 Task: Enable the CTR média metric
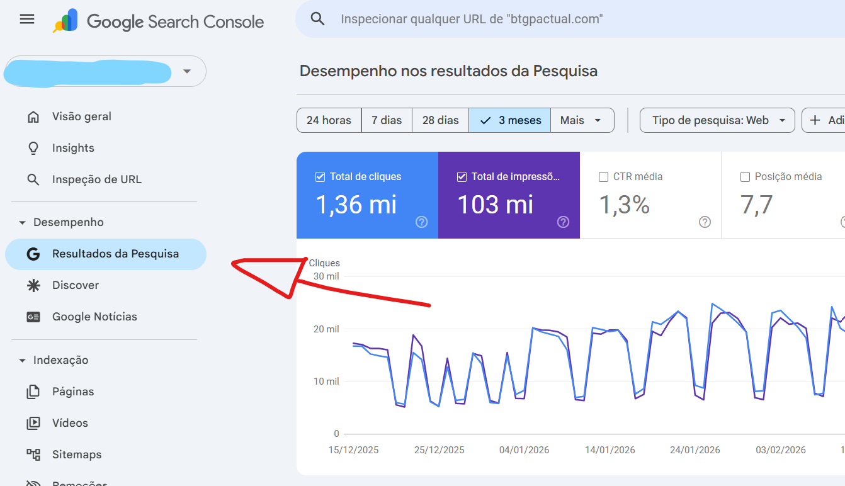603,176
